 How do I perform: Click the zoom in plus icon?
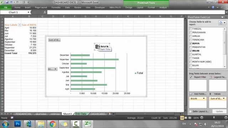(x=226, y=118)
